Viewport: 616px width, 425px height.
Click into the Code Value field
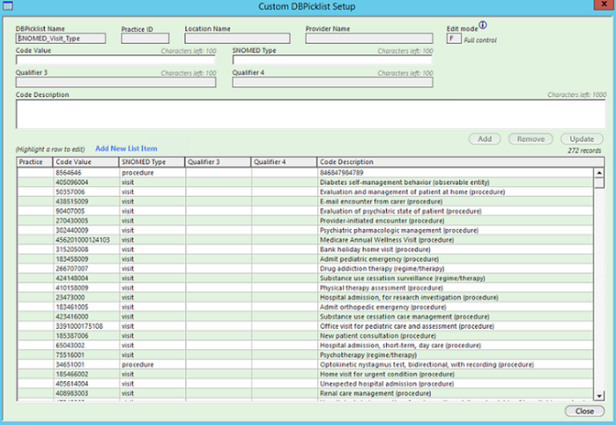point(115,60)
